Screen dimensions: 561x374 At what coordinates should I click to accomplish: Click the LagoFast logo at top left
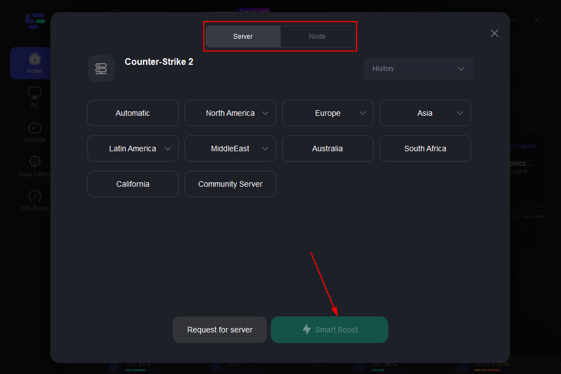(x=35, y=21)
